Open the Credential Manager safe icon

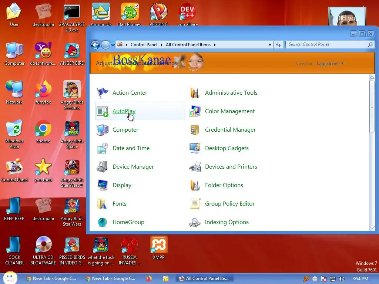pos(195,130)
